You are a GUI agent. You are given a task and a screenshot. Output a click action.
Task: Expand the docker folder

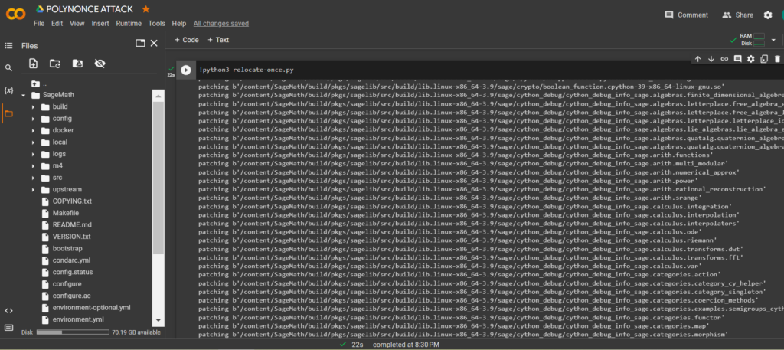pos(33,130)
